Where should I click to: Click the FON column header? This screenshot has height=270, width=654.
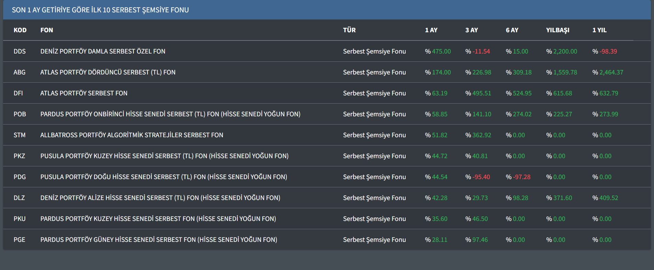[47, 30]
